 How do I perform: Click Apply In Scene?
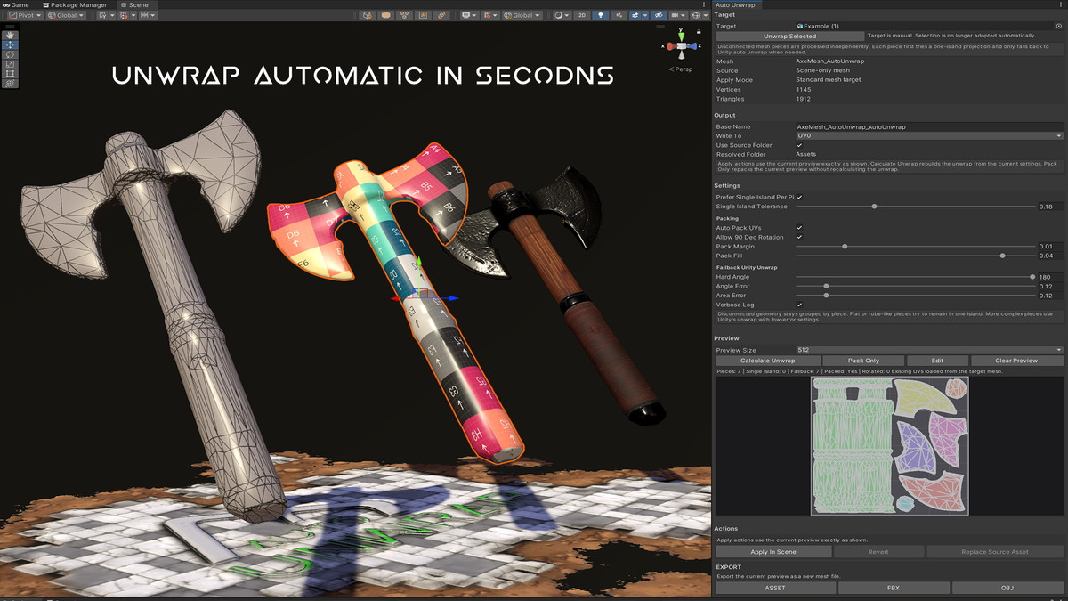(x=773, y=551)
